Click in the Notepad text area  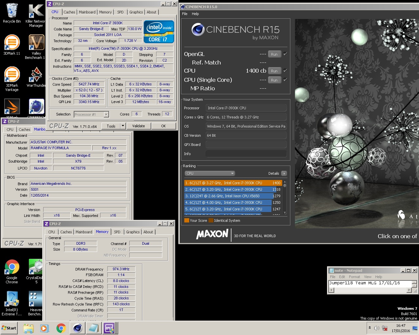(370, 283)
